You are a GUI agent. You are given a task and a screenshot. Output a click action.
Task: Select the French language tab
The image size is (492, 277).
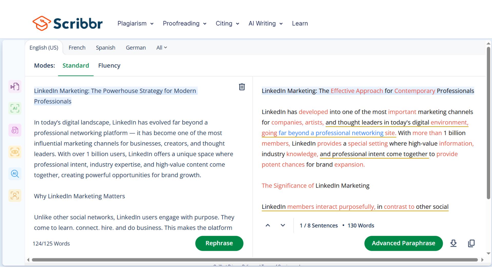click(77, 48)
